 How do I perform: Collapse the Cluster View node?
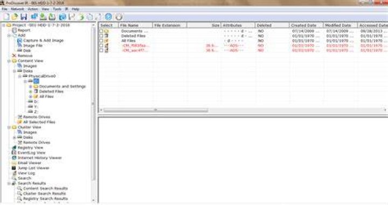(9, 127)
